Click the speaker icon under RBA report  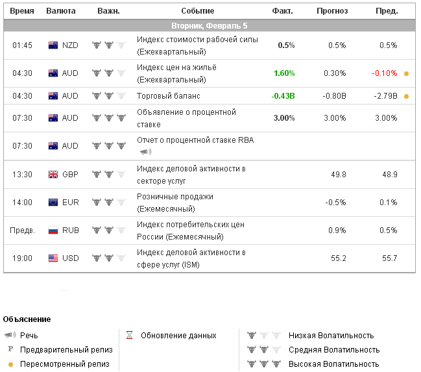[x=145, y=152]
